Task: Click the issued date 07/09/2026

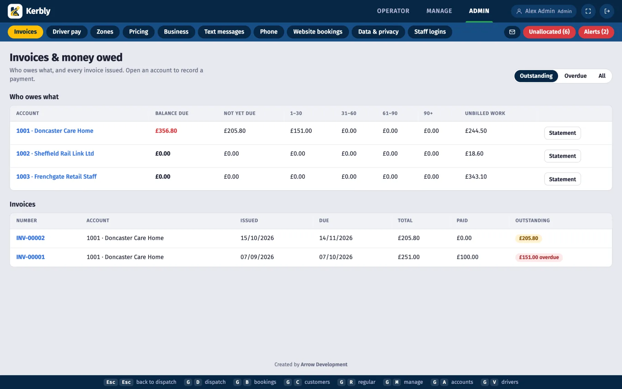Action: 257,257
